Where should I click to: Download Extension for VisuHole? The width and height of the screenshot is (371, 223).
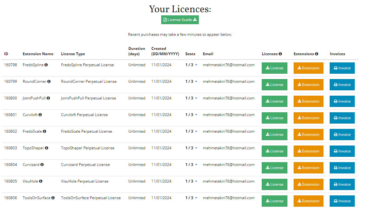[x=308, y=184]
